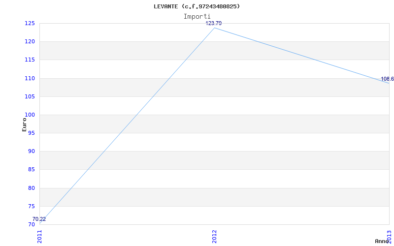394x246 pixels.
Task: Click the 120 y-axis tick label
Action: coord(30,42)
